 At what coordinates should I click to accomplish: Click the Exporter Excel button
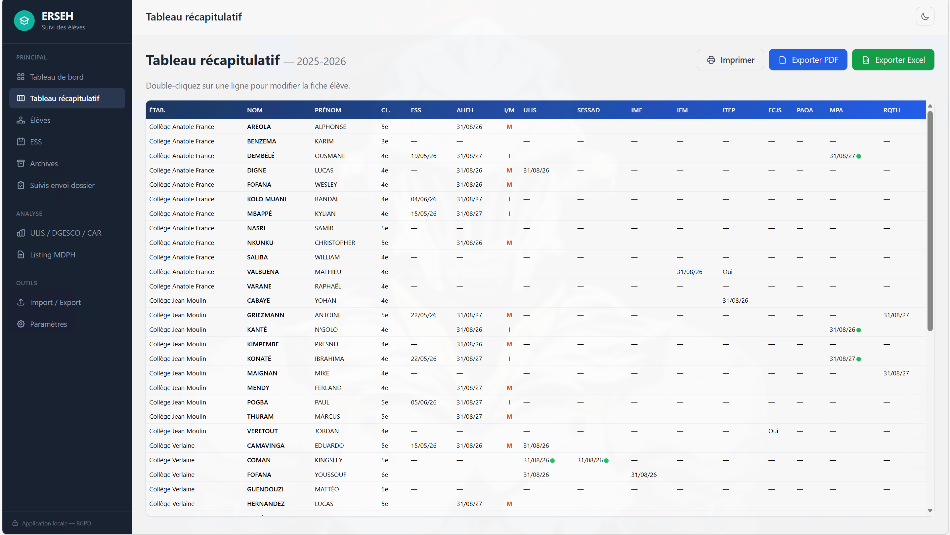tap(892, 60)
